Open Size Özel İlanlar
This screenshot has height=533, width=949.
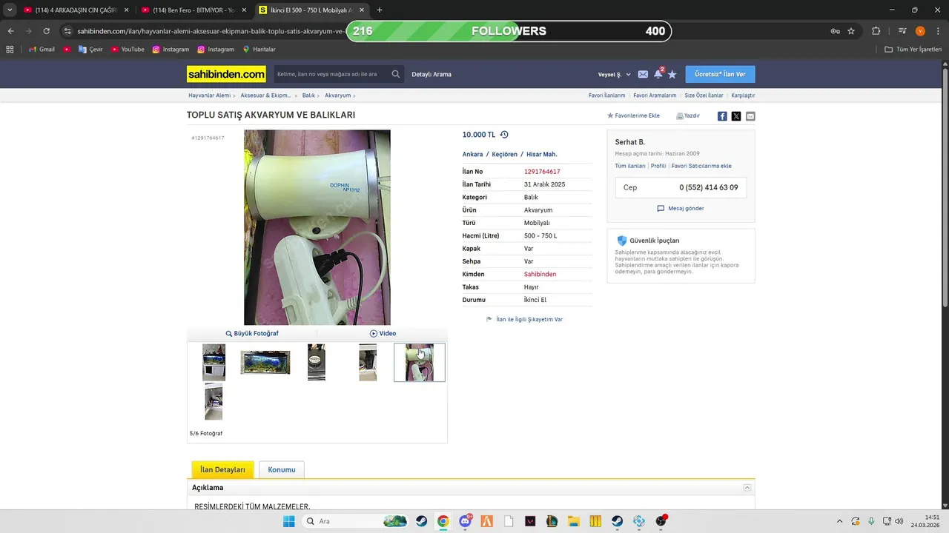(x=704, y=95)
